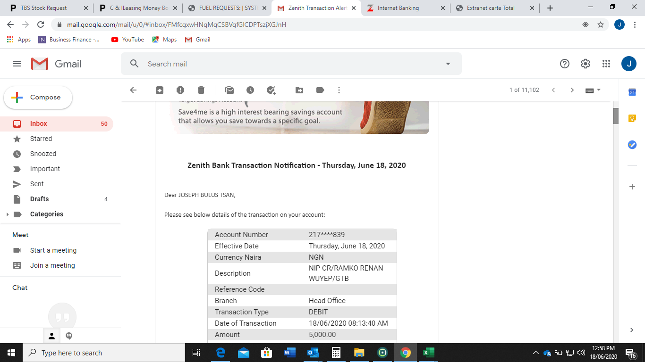Snooze this email

(x=250, y=90)
